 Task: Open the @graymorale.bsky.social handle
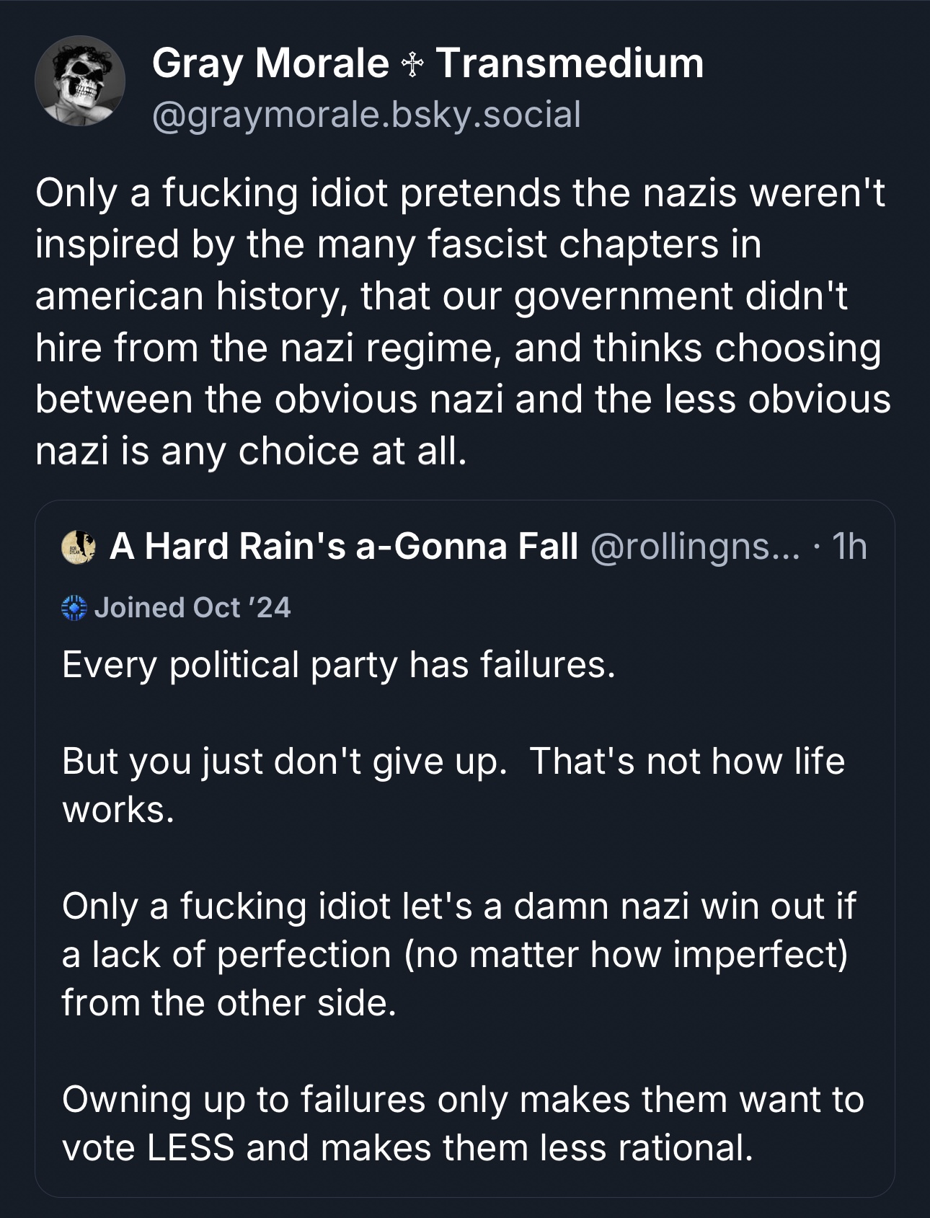[x=366, y=115]
